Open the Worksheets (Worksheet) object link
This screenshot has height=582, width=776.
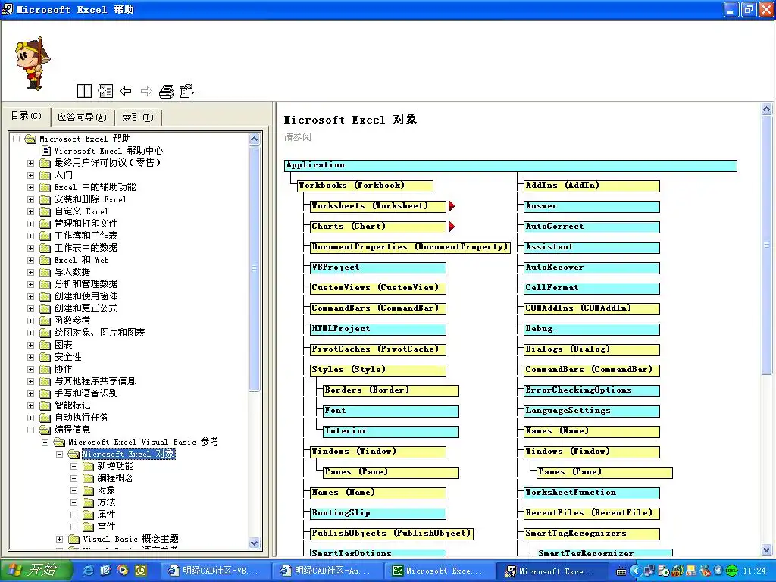click(379, 206)
